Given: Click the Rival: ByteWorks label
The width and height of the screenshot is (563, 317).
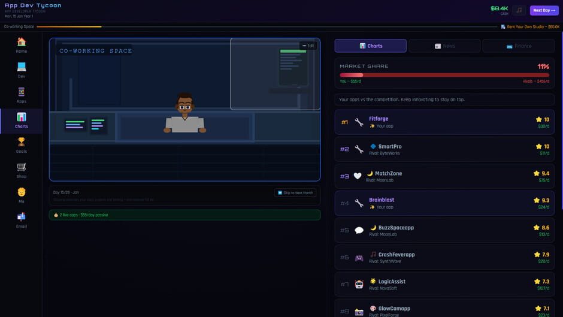Looking at the screenshot, I should 384,153.
